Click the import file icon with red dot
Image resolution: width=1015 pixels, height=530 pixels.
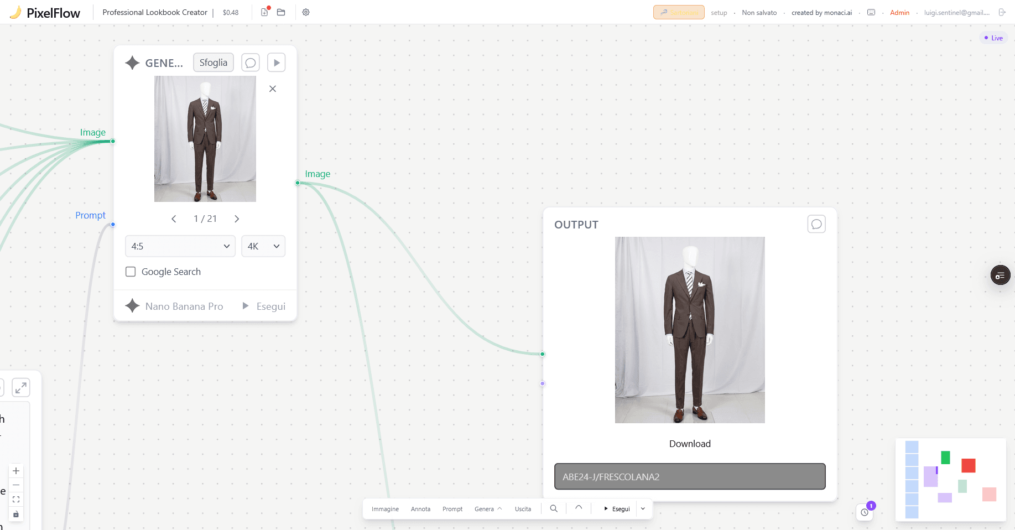(264, 12)
